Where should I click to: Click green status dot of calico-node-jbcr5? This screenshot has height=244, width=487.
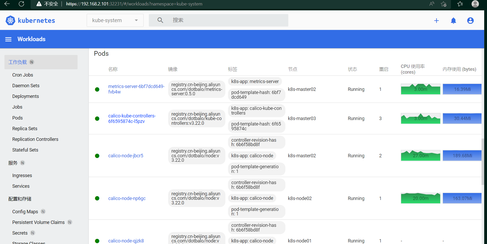pyautogui.click(x=97, y=156)
